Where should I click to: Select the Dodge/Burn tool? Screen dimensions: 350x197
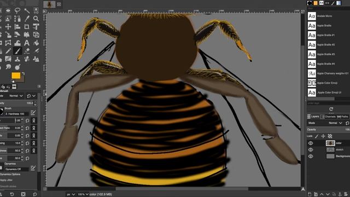pyautogui.click(x=17, y=67)
